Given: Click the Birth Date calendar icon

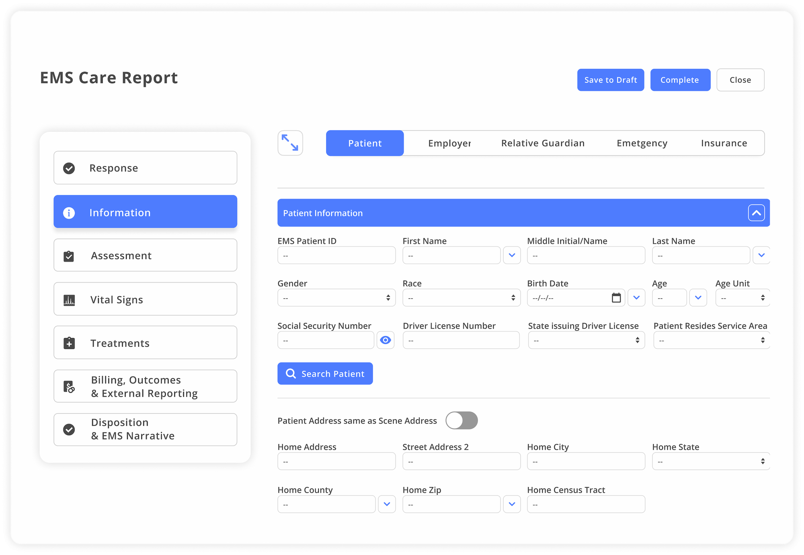Looking at the screenshot, I should 616,298.
